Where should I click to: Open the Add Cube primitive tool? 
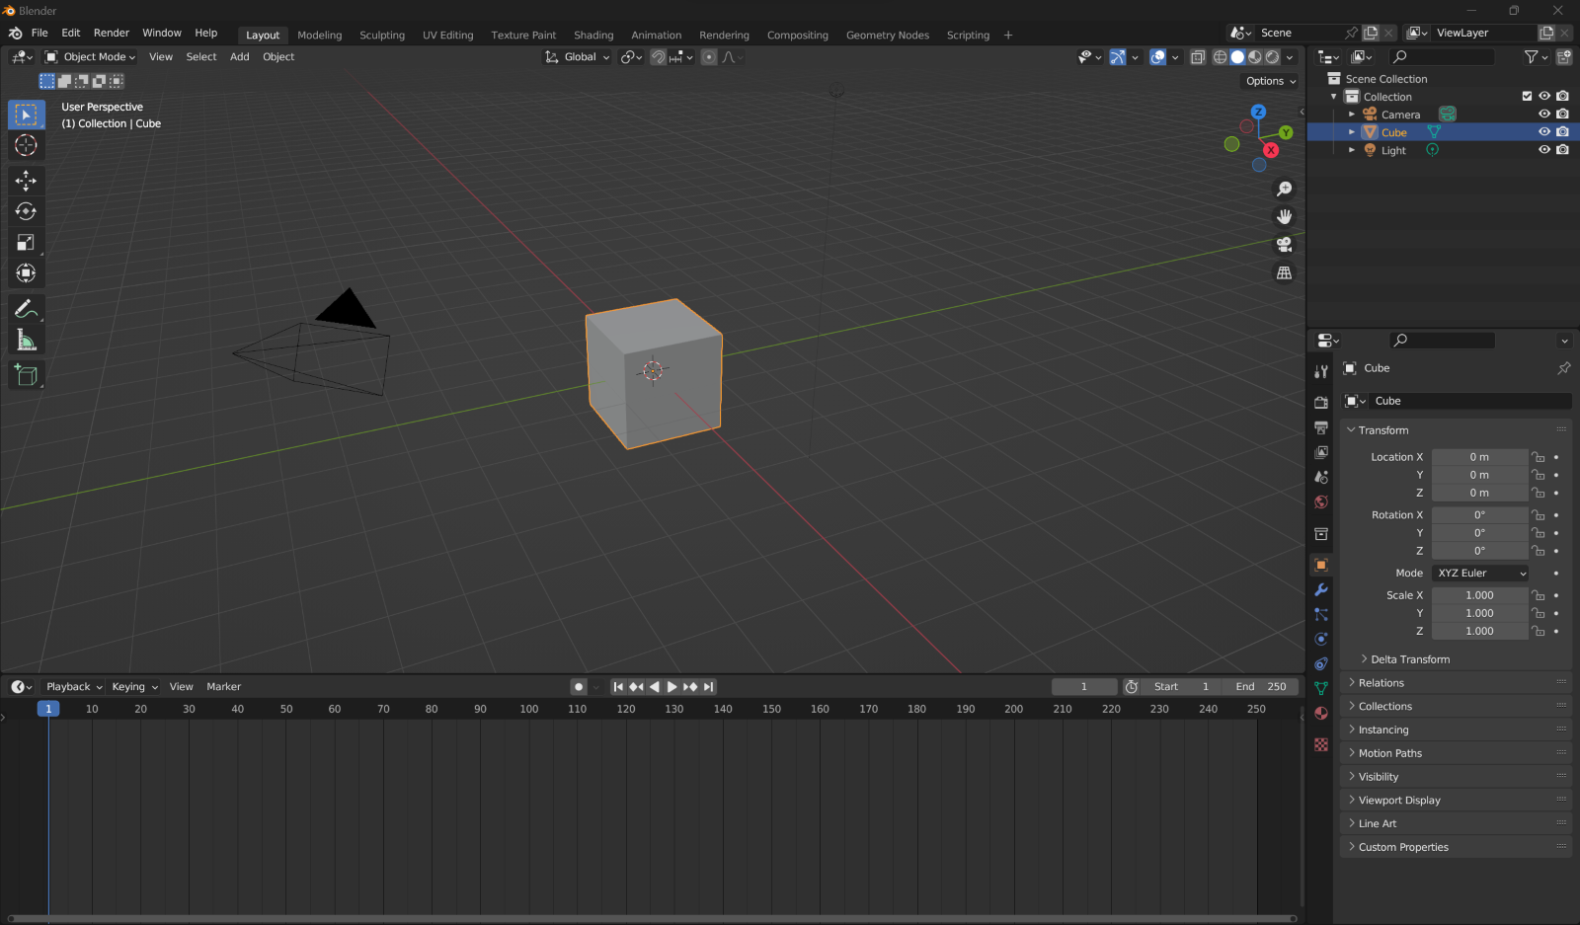[x=27, y=375]
